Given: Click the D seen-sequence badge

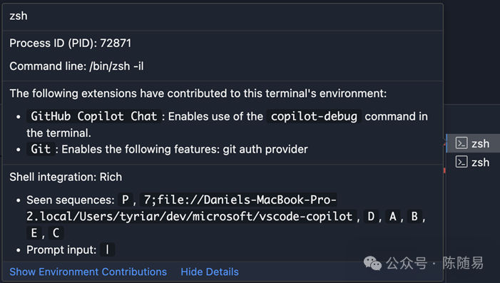Looking at the screenshot, I should click(x=371, y=217).
